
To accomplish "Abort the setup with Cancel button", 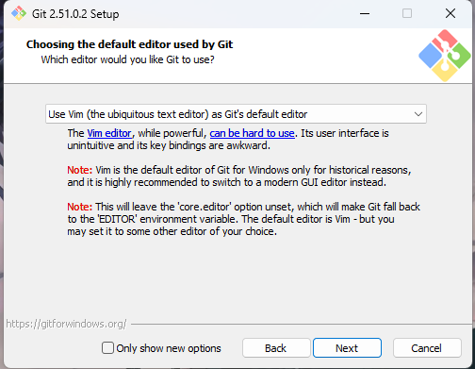I will pos(427,348).
